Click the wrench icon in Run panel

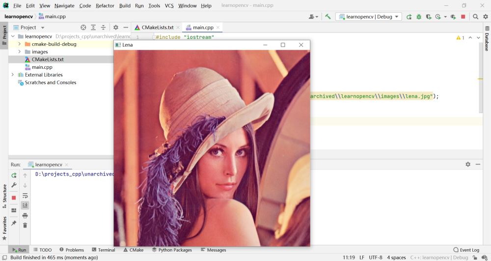pos(14,185)
